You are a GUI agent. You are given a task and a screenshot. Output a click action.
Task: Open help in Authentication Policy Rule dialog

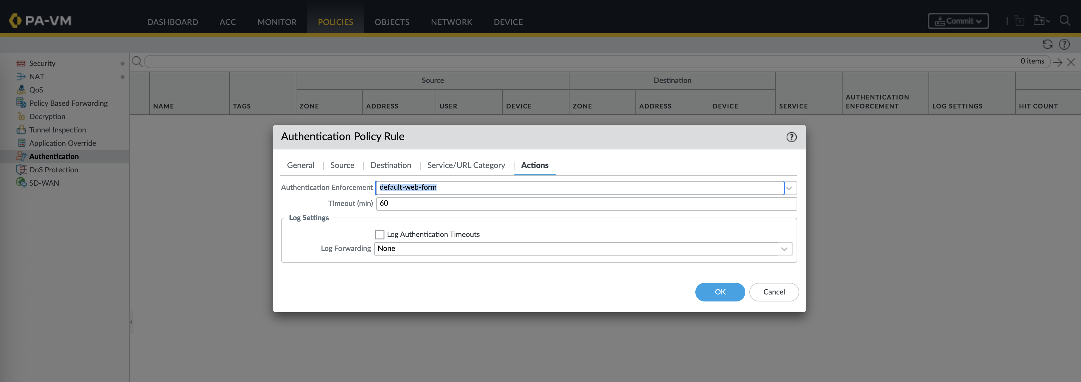point(791,137)
